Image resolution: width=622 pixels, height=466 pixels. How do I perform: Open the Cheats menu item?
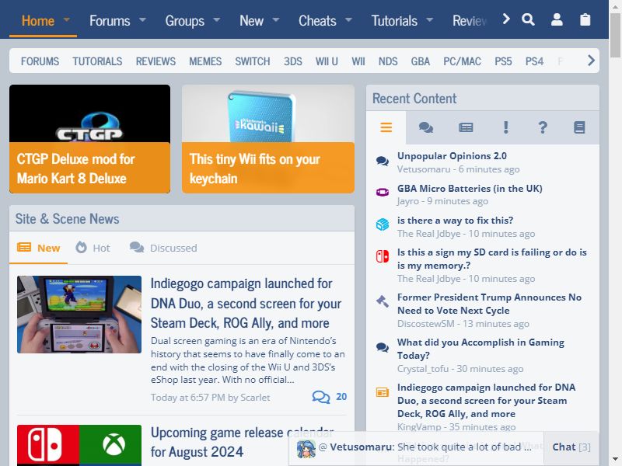(317, 21)
